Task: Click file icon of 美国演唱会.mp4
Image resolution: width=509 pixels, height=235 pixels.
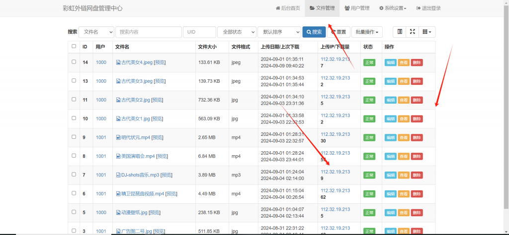Action: (x=118, y=156)
